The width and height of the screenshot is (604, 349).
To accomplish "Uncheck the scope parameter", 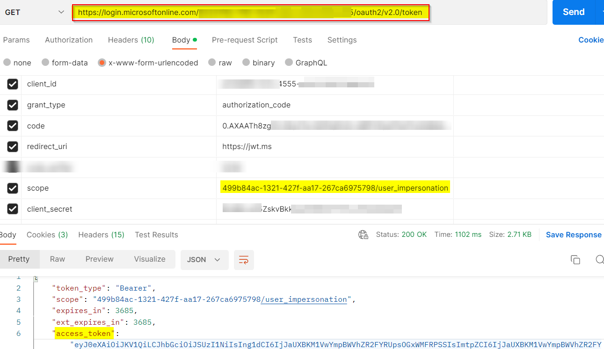I will (13, 188).
